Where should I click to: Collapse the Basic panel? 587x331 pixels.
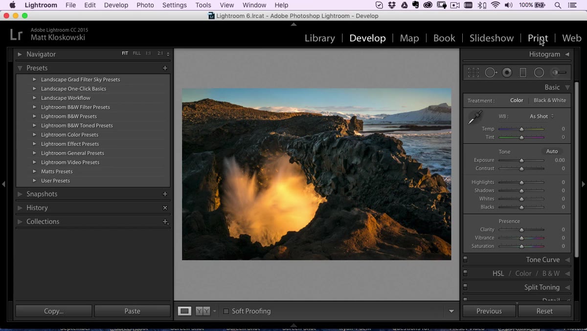point(567,87)
